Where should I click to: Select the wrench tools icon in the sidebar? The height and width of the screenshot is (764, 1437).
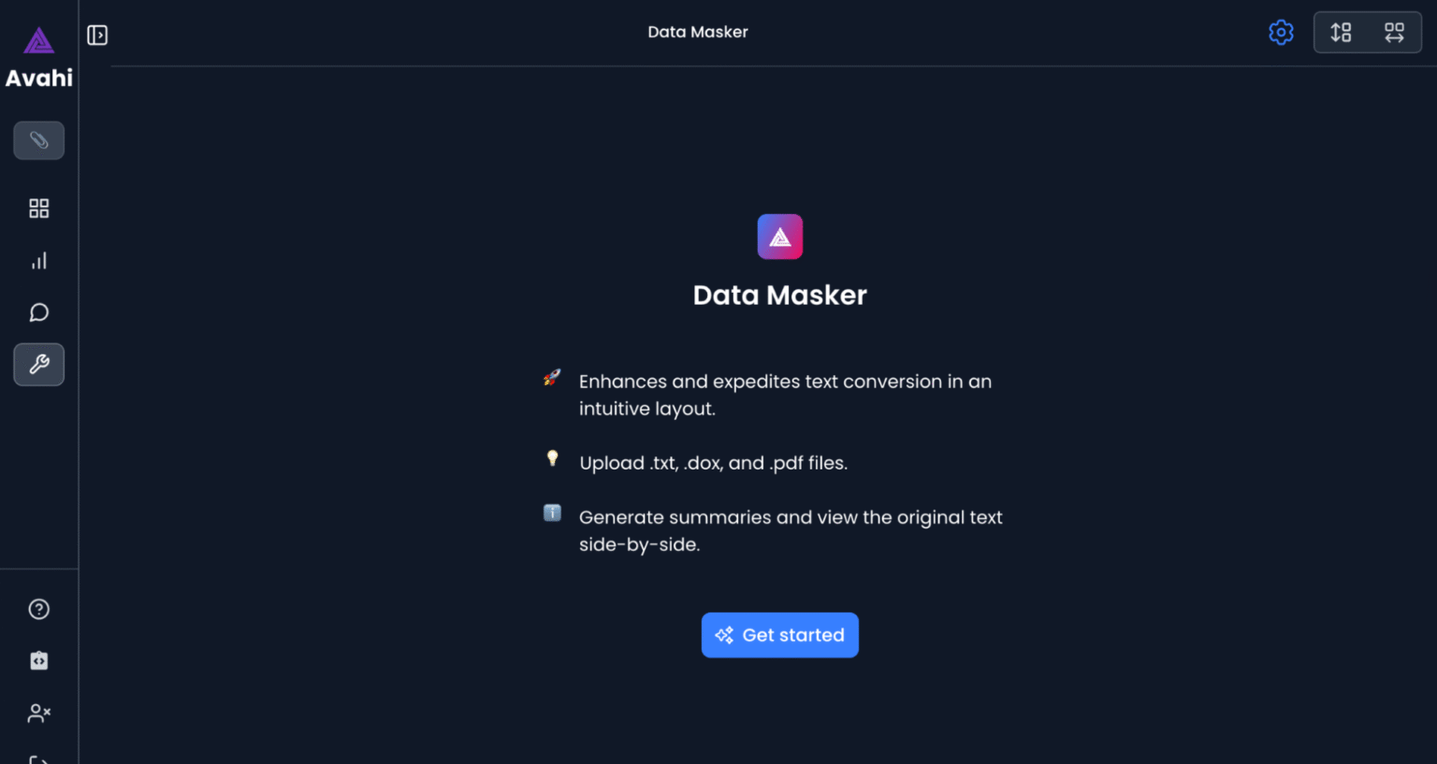(38, 365)
